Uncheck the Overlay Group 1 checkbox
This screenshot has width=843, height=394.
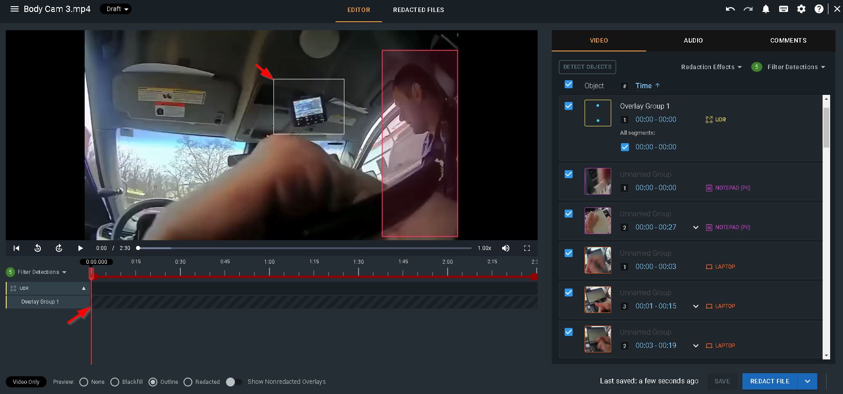click(569, 106)
